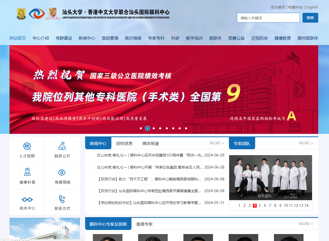The height and width of the screenshot is (241, 329).
Task: Click MORE in the 专家团队 header
Action: pos(306,143)
